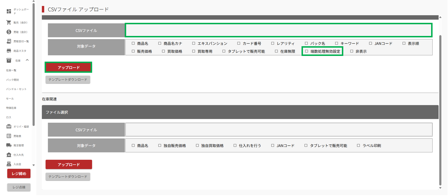Click the 販売（会計） shopping cart icon
Viewport: 448px width, 196px height.
(x=9, y=23)
